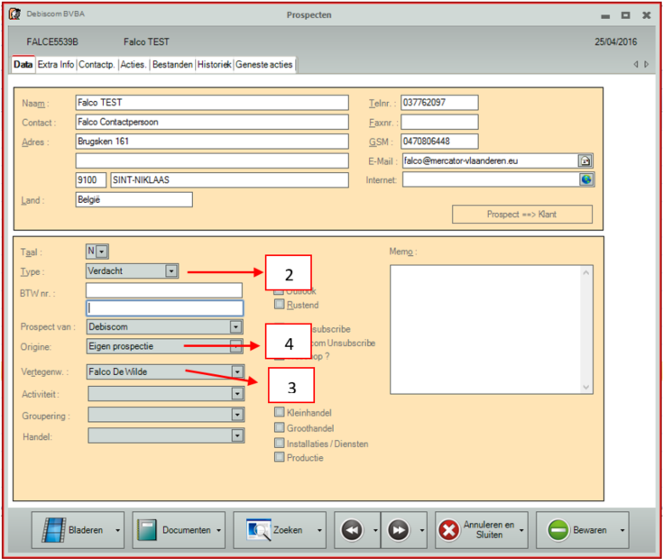Screen dimensions: 663x559
Task: Switch to the Extra Info tab
Action: (56, 65)
